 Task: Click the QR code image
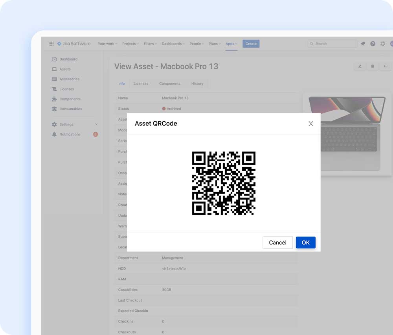tap(224, 183)
